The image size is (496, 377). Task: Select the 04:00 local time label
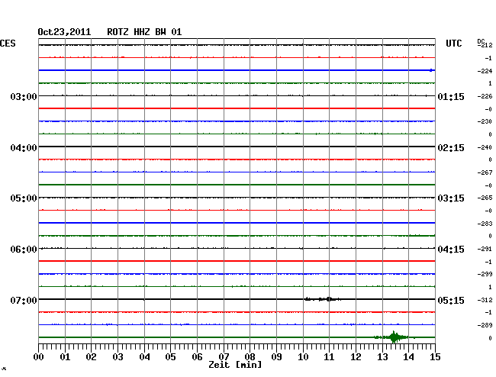24,148
